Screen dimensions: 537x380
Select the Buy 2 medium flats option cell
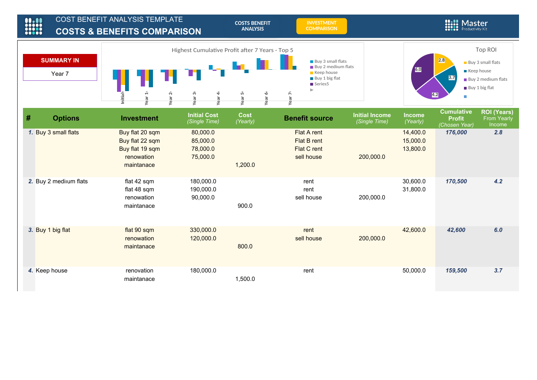click(62, 181)
